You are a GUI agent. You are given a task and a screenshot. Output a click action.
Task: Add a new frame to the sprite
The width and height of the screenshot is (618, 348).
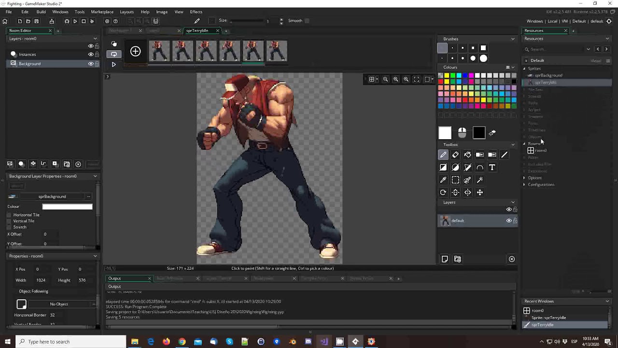click(x=135, y=51)
